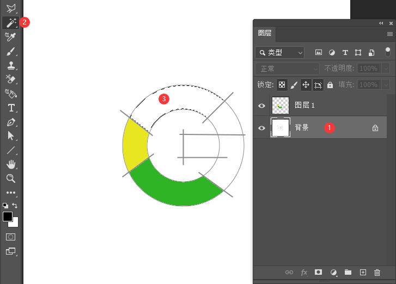Filter layers by type layers
Image resolution: width=396 pixels, height=284 pixels.
345,52
